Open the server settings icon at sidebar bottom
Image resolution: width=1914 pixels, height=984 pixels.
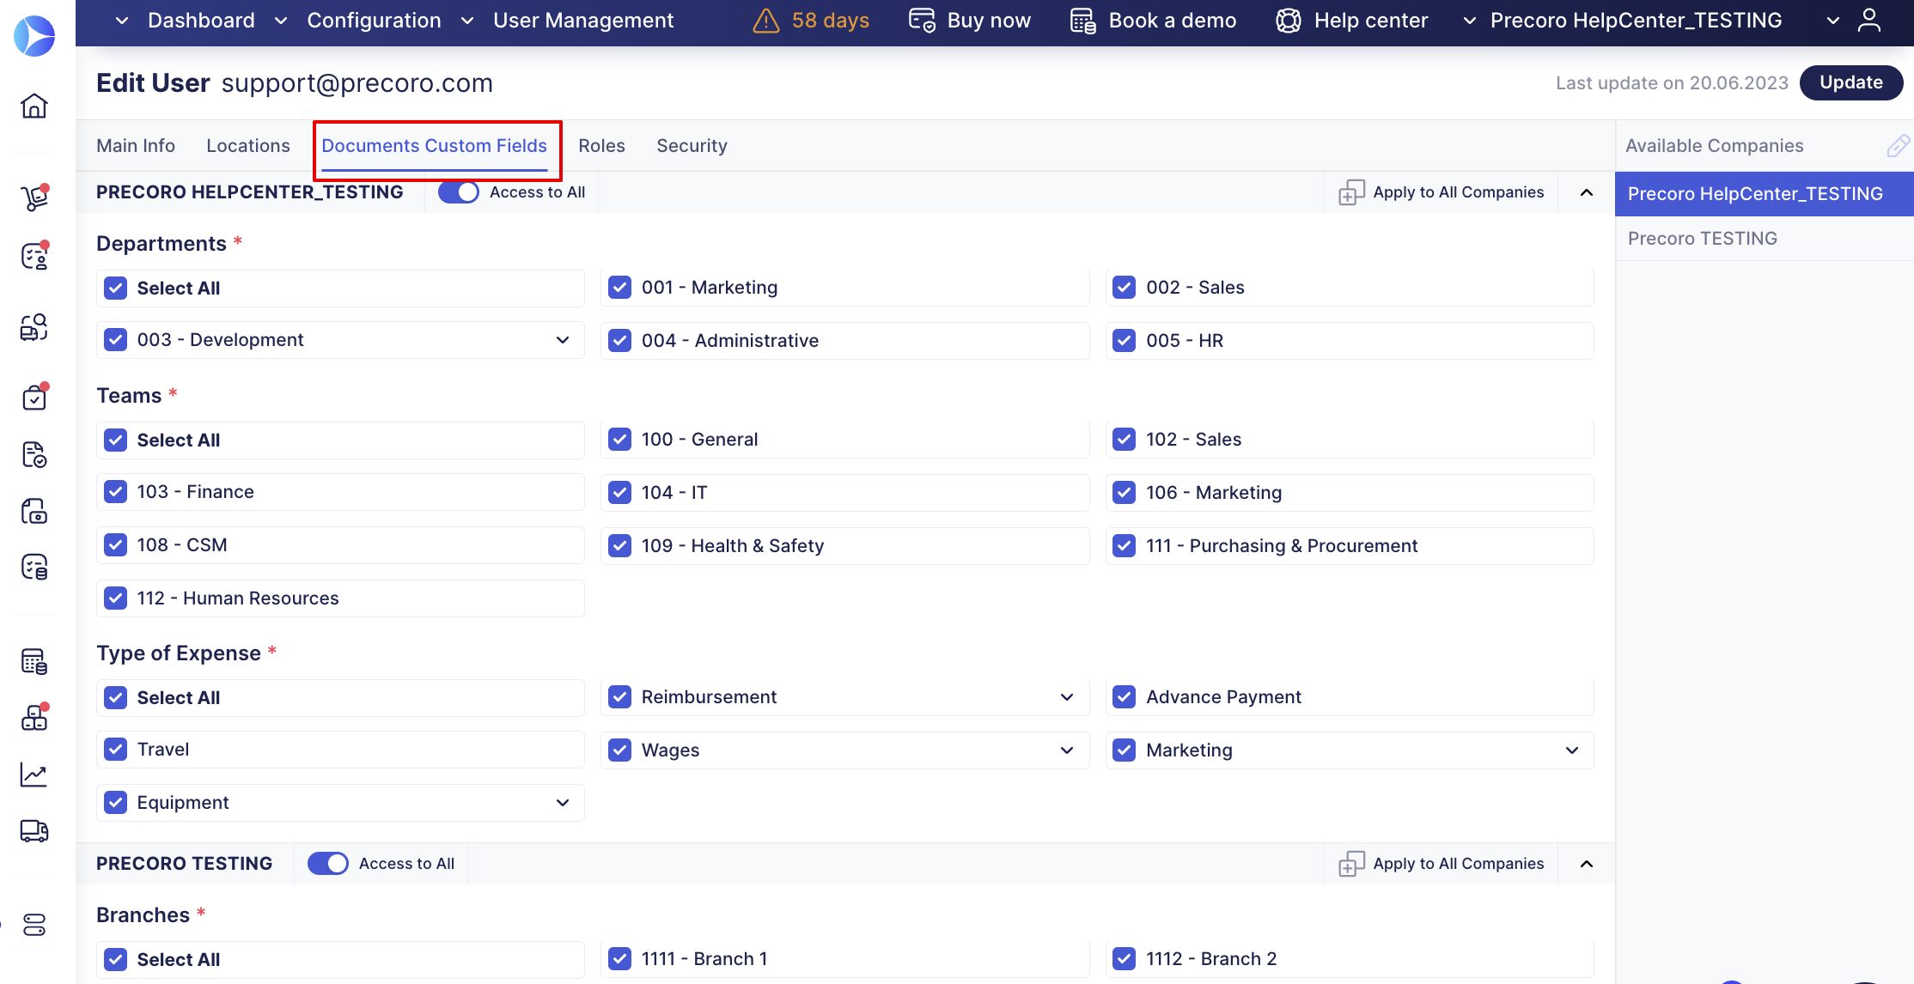pyautogui.click(x=34, y=925)
